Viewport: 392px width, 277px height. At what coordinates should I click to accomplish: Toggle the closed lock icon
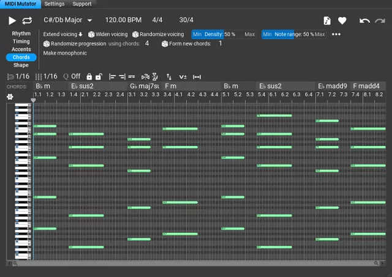coord(89,76)
